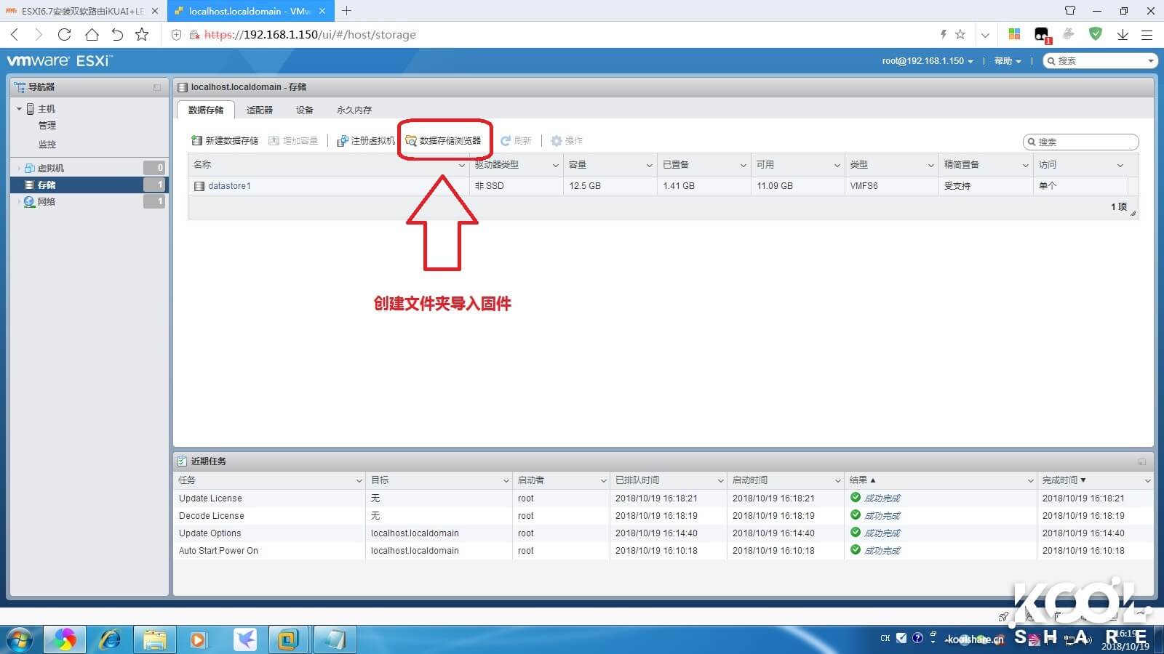Refresh the datastore list with 刷新
The height and width of the screenshot is (654, 1164).
point(517,140)
